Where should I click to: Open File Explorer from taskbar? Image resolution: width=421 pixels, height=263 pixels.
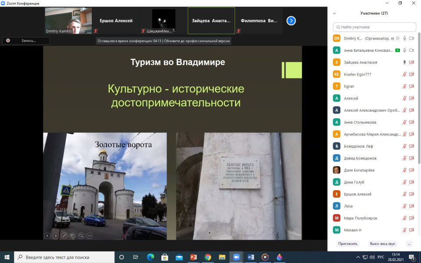222,257
